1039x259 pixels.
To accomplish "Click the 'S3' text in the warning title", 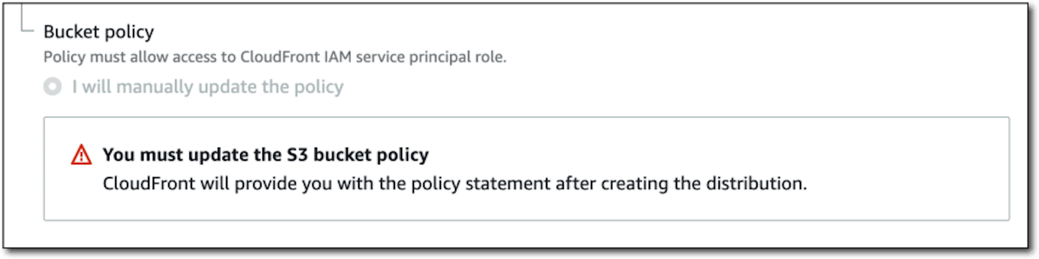I will tap(297, 155).
